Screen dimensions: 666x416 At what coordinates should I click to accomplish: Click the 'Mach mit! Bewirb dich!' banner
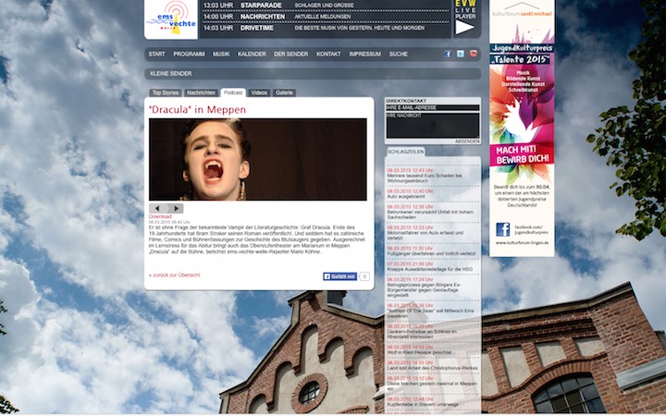click(522, 155)
